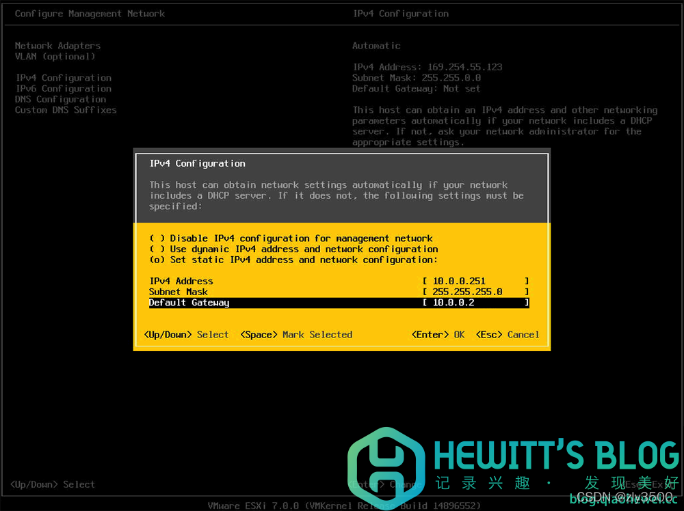Screen dimensions: 684x511
Task: Click the <Enter> OK hint in dialog
Action: point(438,335)
